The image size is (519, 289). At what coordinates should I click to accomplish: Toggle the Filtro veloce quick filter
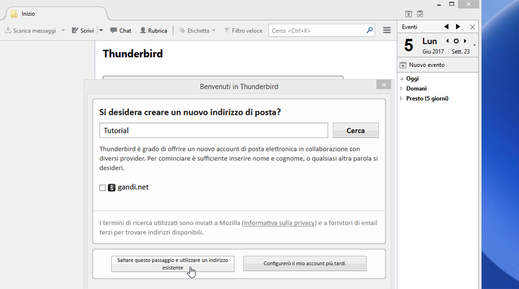pos(243,31)
